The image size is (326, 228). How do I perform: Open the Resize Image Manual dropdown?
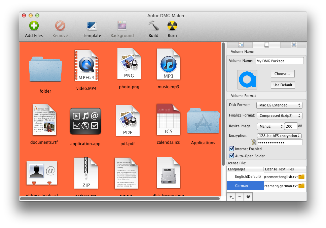[270, 126]
